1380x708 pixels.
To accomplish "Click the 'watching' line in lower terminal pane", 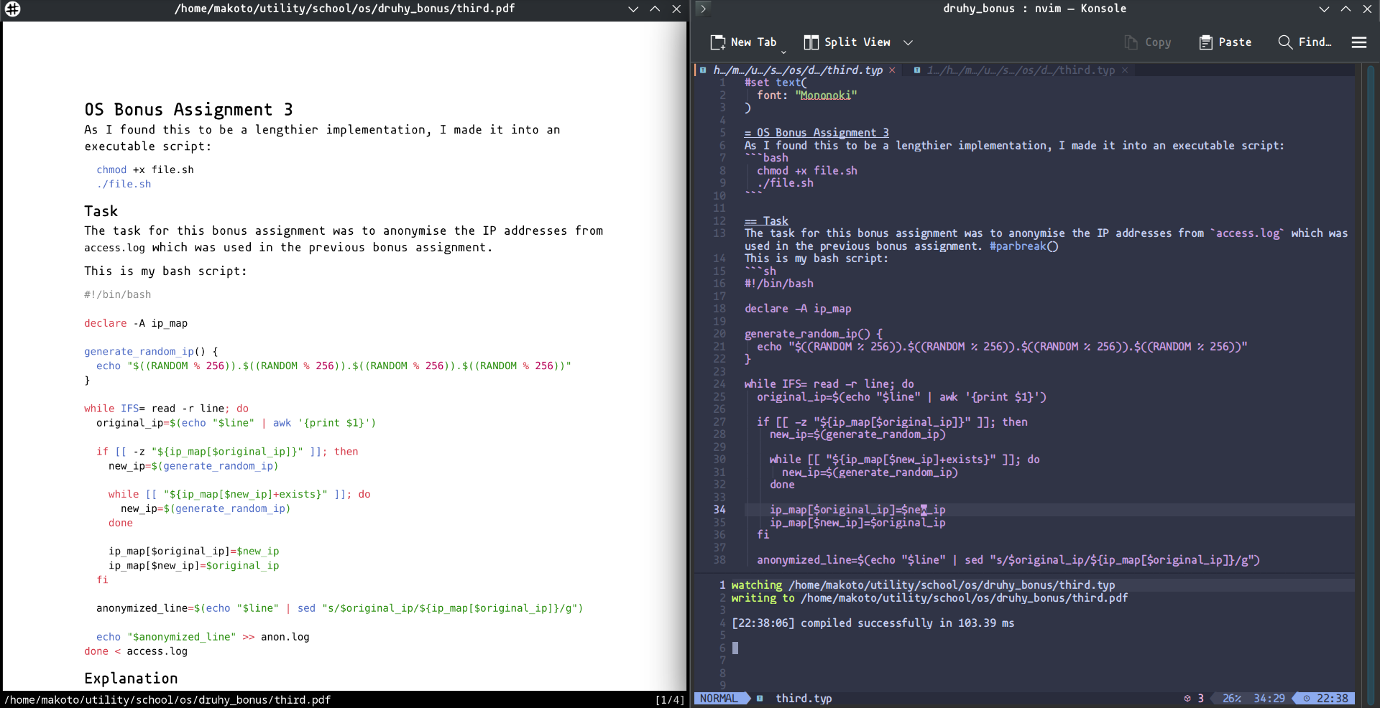I will pyautogui.click(x=923, y=585).
